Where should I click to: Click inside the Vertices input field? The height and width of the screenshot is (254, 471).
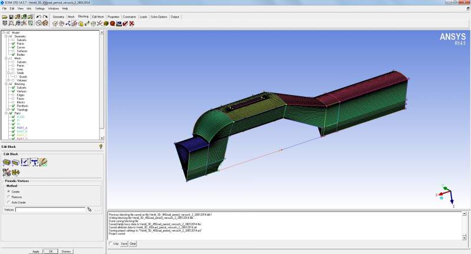(x=50, y=210)
